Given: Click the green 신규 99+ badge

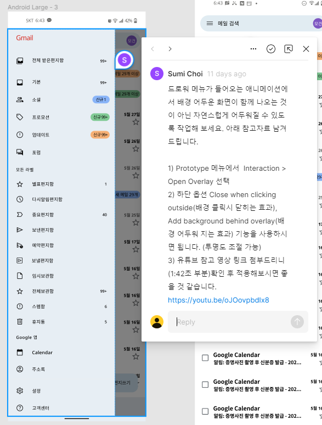Looking at the screenshot, I should point(100,117).
